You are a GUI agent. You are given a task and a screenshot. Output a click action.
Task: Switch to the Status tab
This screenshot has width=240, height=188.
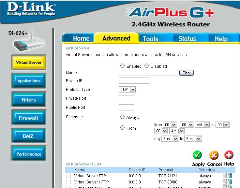tap(187, 39)
